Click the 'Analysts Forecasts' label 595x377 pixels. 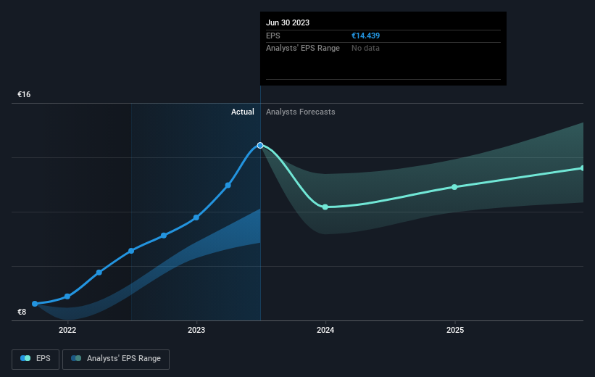click(301, 112)
